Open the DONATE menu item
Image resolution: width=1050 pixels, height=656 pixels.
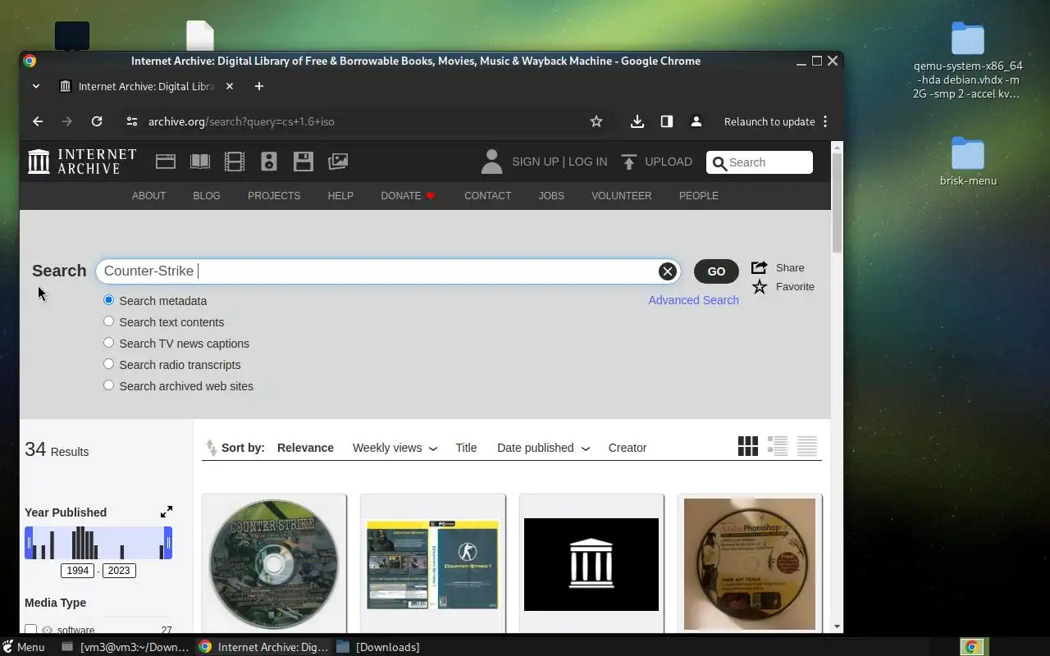click(408, 196)
